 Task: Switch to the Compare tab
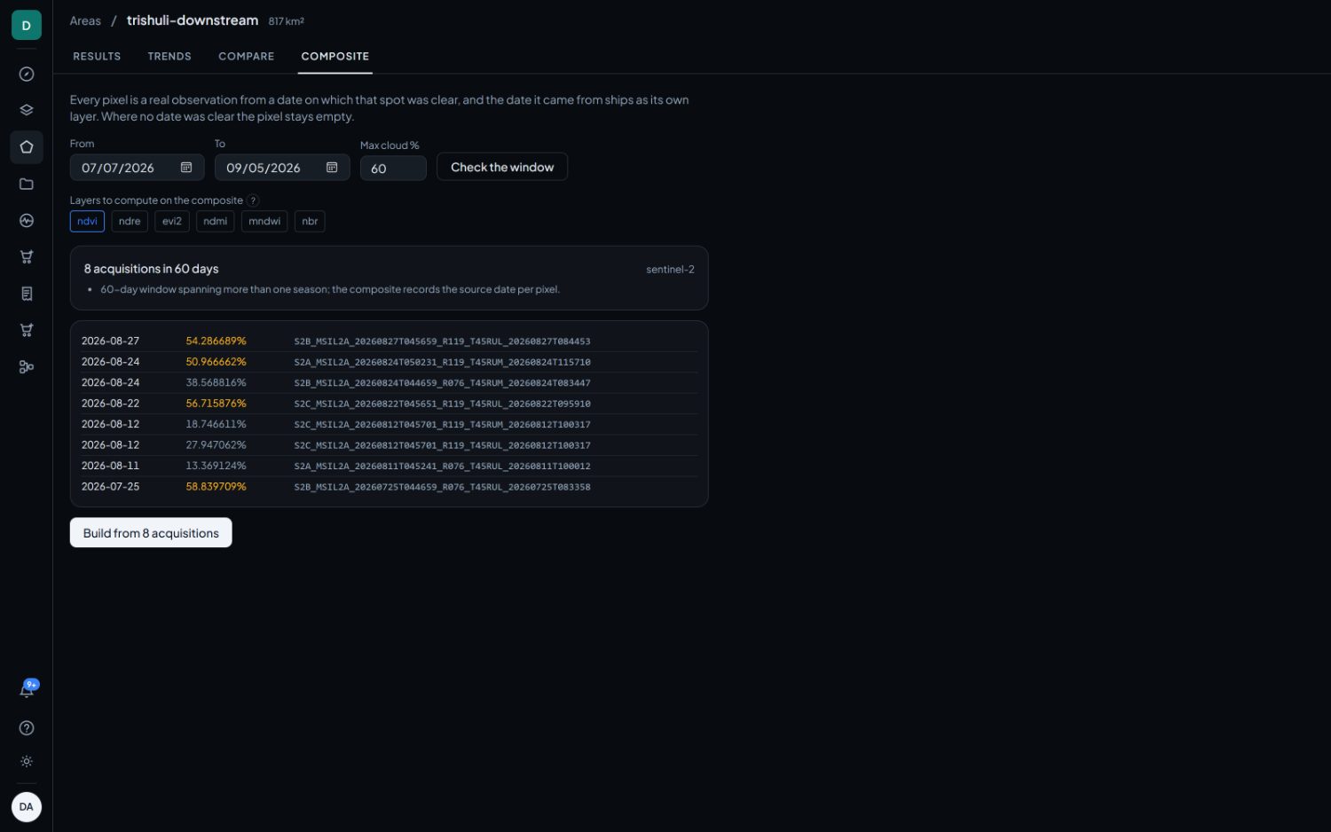pos(247,56)
